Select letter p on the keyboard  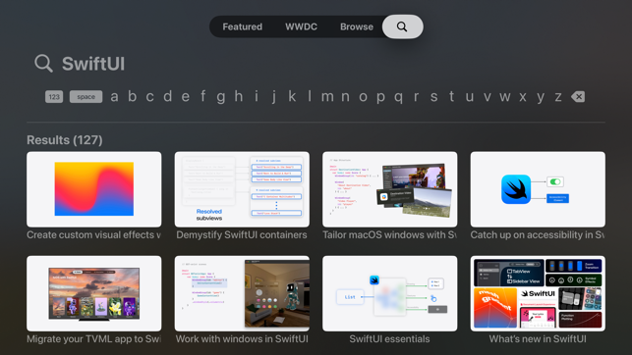pyautogui.click(x=381, y=98)
